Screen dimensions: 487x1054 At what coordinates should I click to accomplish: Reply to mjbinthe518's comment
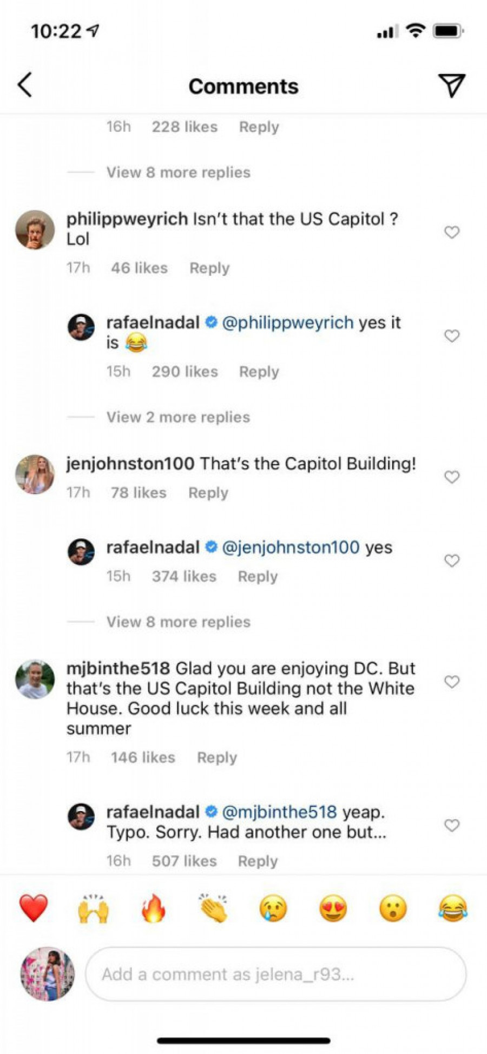[216, 757]
